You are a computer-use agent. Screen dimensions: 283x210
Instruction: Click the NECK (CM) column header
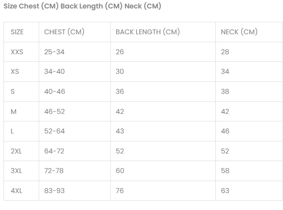[239, 32]
